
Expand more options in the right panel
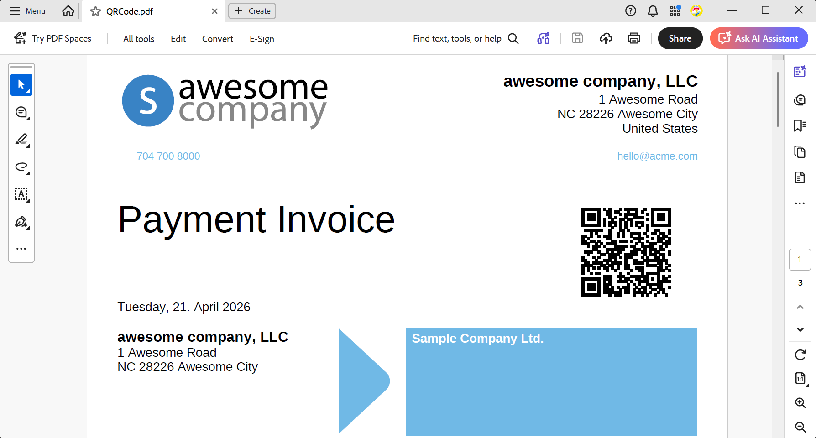click(800, 203)
